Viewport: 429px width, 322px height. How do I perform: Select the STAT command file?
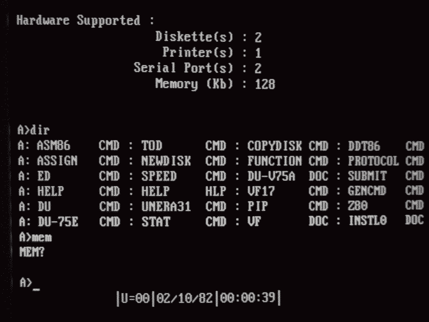tap(156, 221)
